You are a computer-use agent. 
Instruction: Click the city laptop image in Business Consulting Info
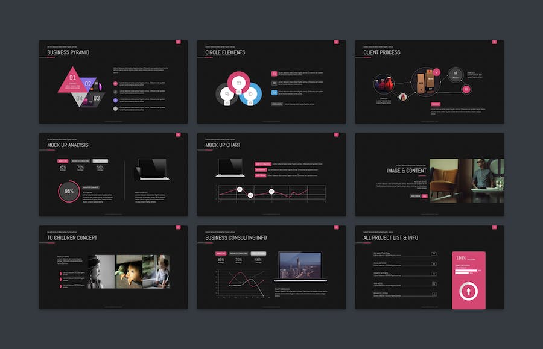tap(300, 266)
